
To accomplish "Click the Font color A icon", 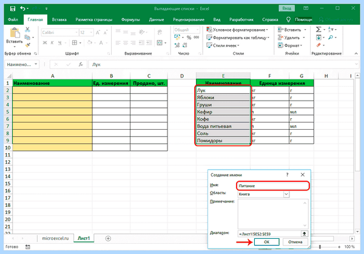I will pyautogui.click(x=101, y=42).
